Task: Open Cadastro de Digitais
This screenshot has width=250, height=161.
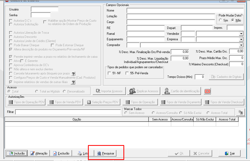Action: coord(226,77)
